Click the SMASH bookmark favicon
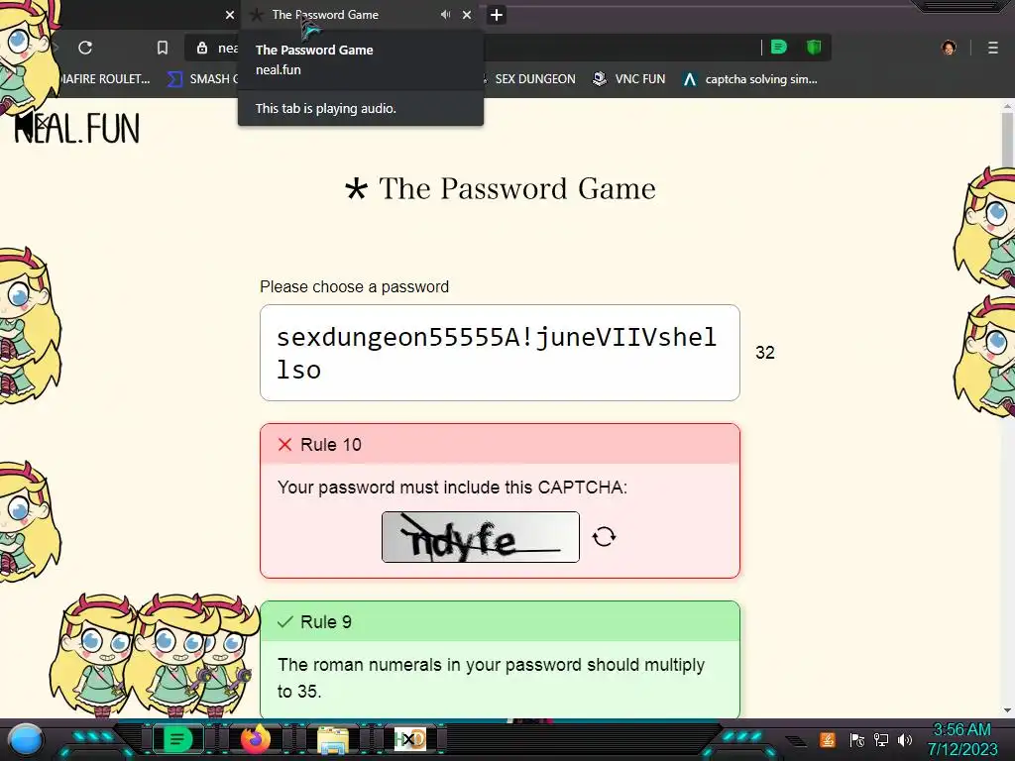Viewport: 1015px width, 761px height. 174,79
